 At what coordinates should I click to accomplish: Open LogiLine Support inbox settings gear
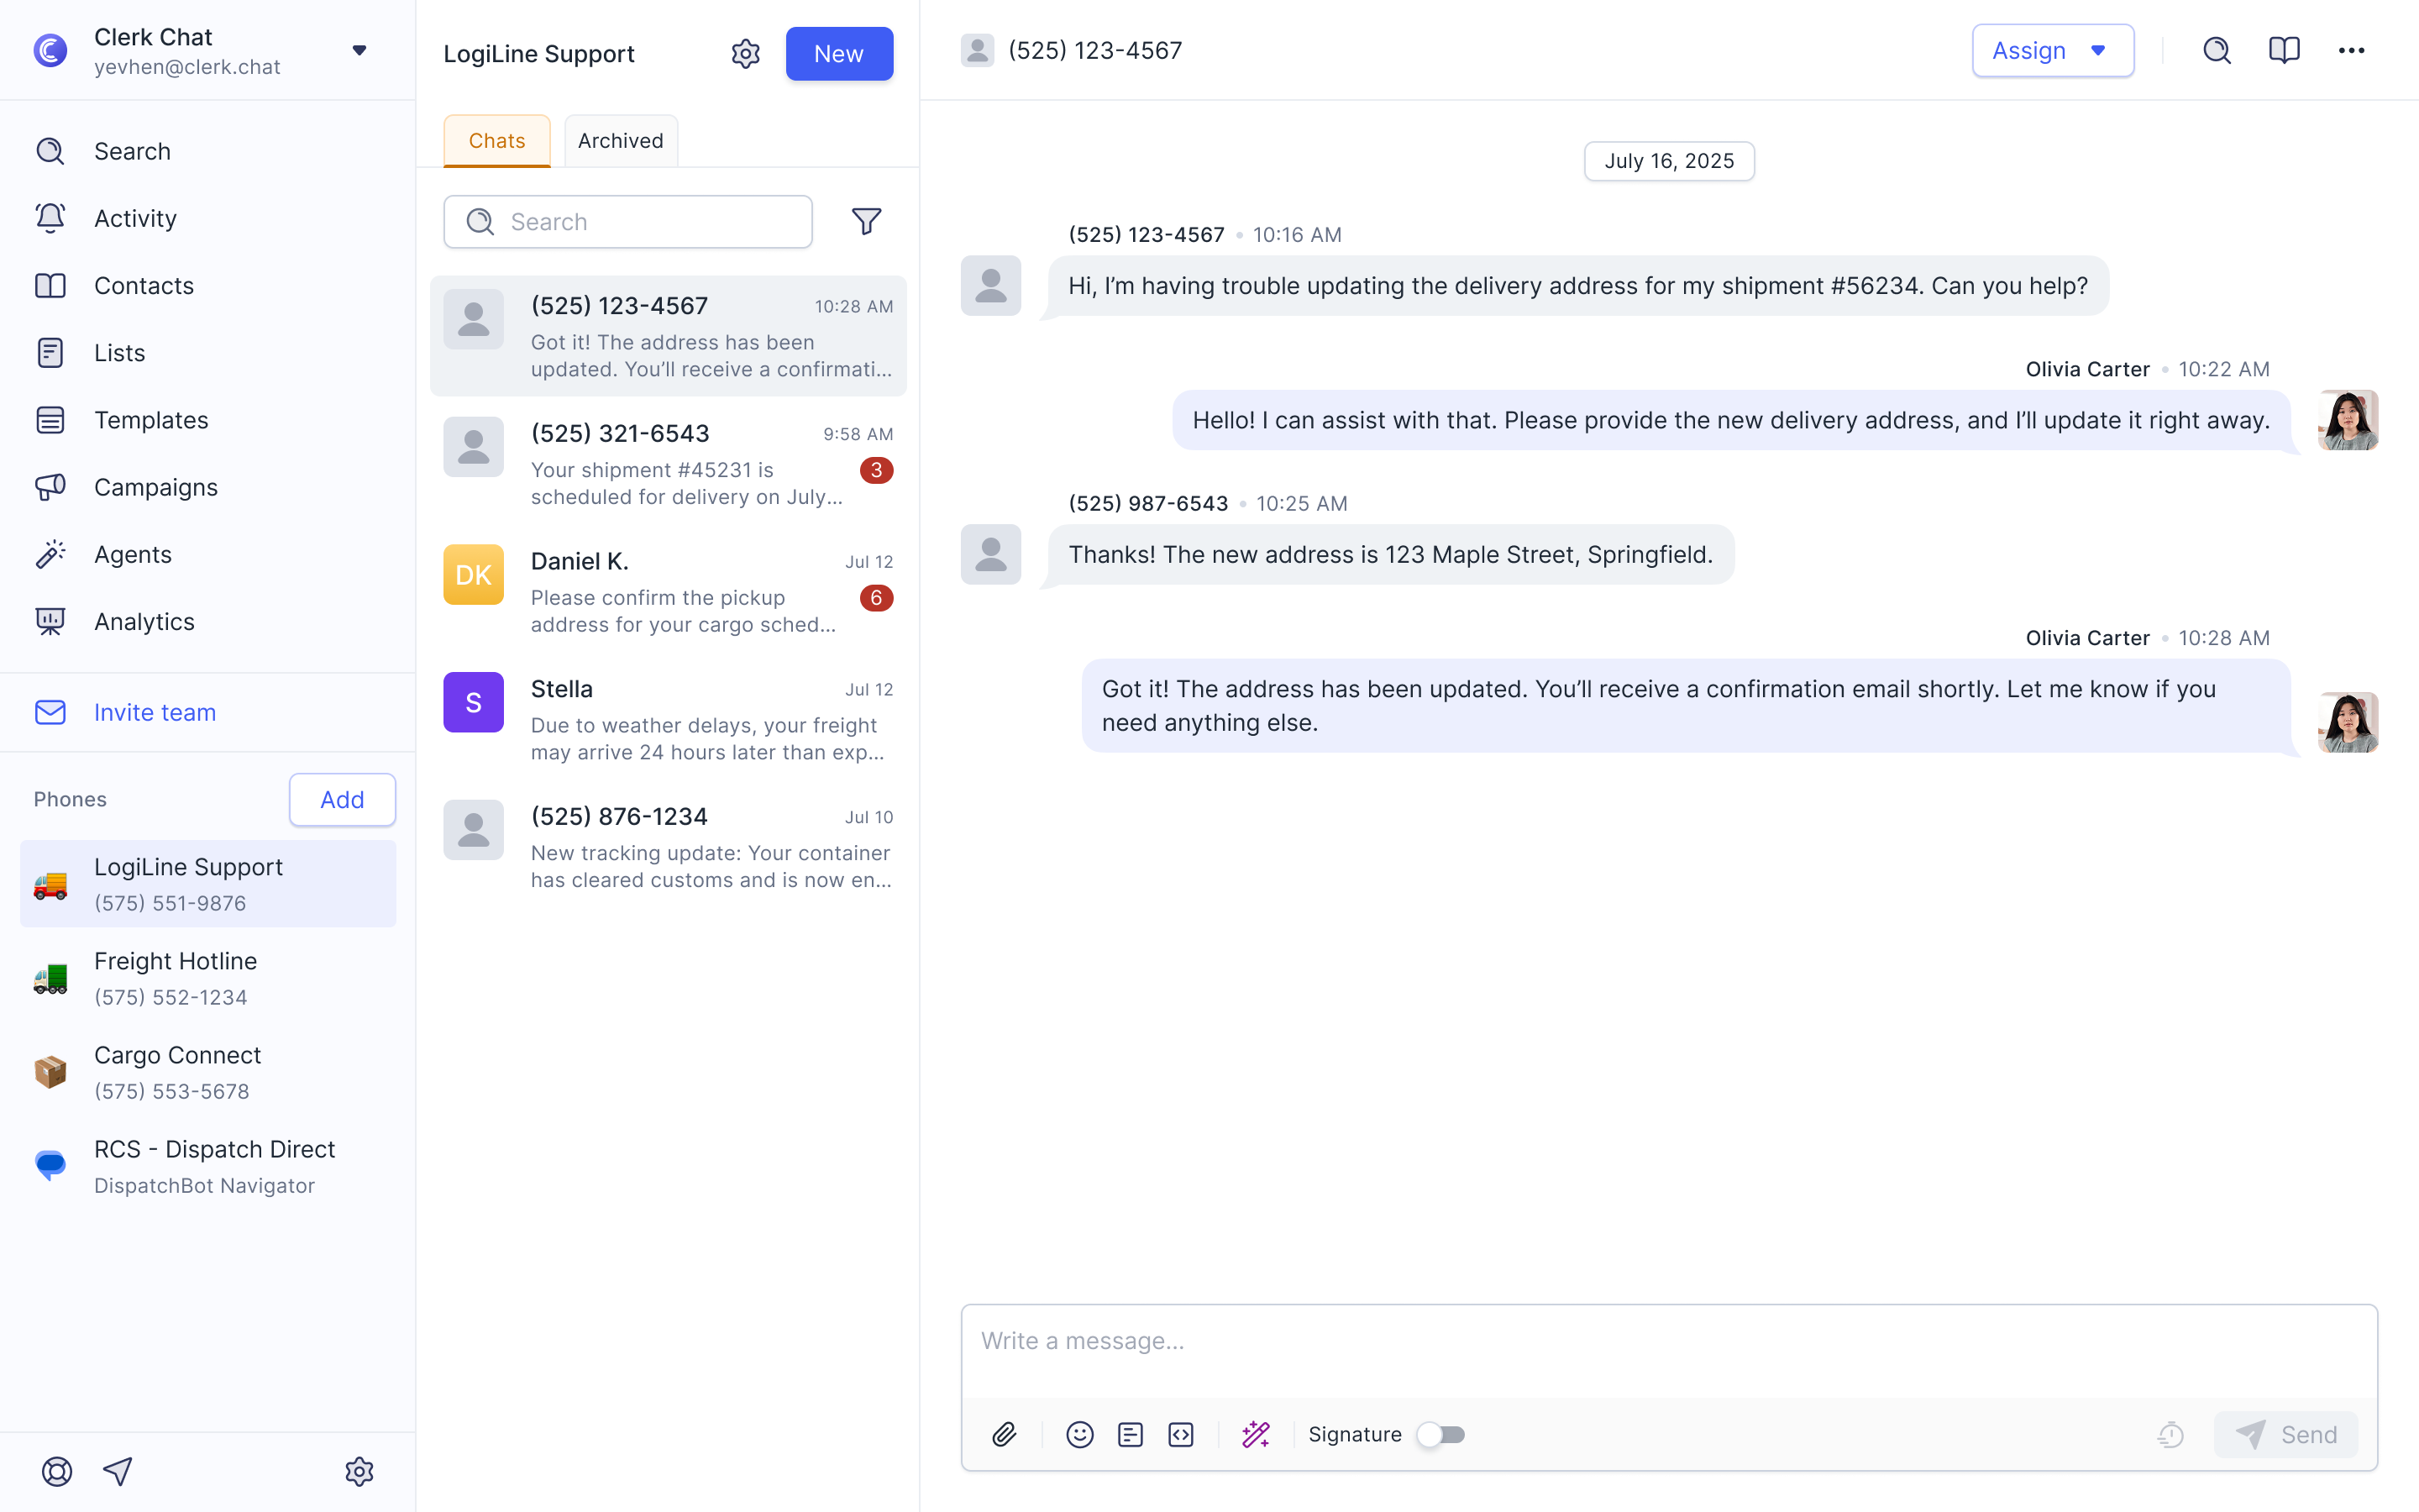(x=746, y=54)
